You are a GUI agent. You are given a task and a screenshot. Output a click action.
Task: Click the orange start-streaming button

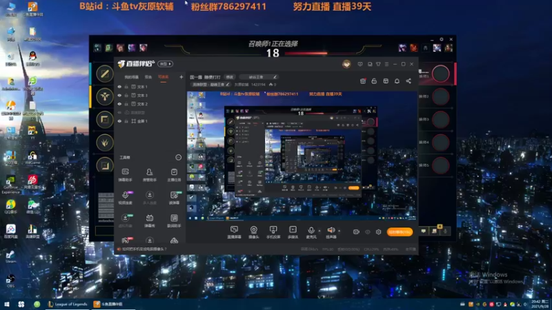click(x=400, y=232)
